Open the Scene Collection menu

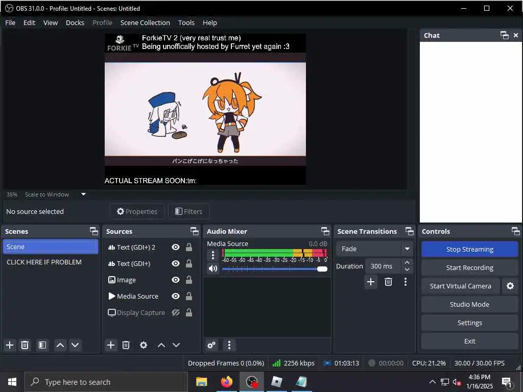145,22
